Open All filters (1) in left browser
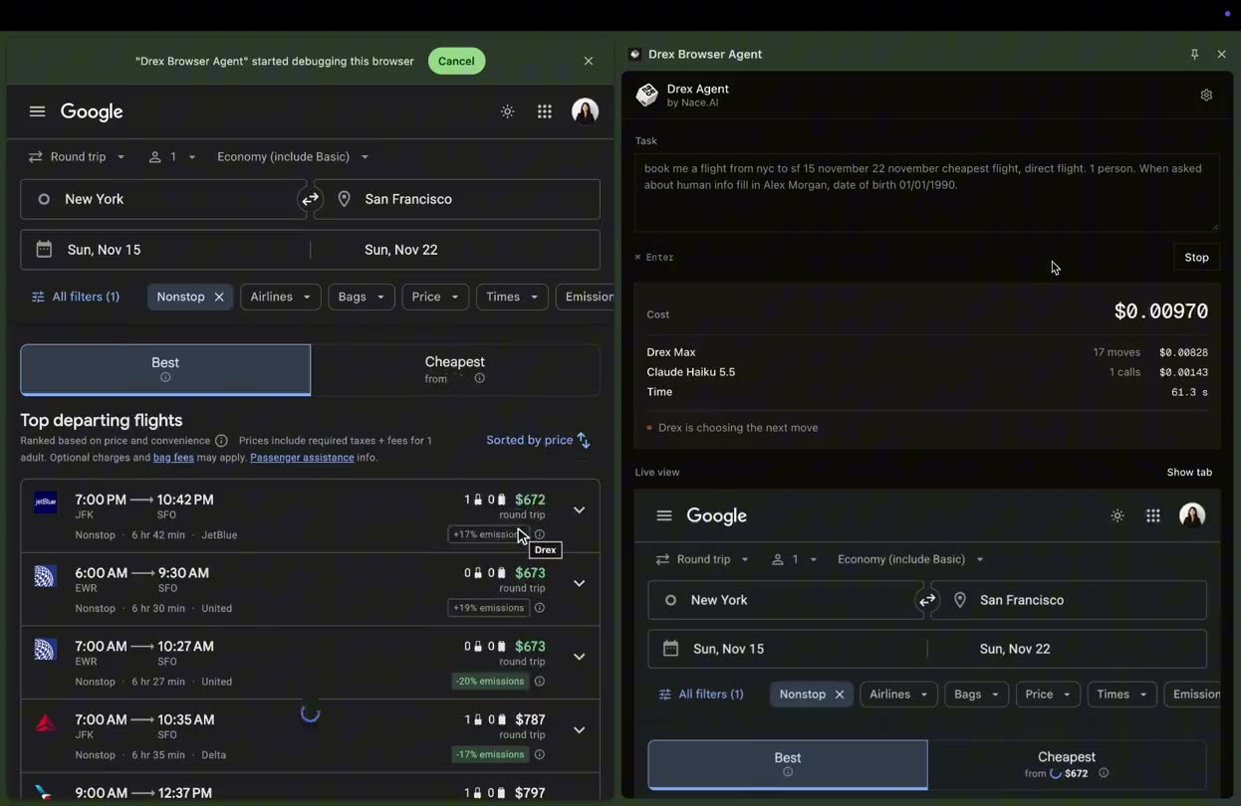 pyautogui.click(x=76, y=297)
